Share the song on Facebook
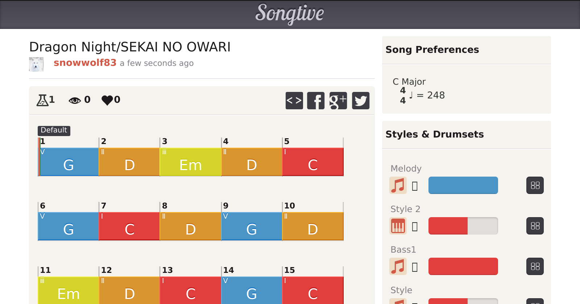 [x=316, y=101]
